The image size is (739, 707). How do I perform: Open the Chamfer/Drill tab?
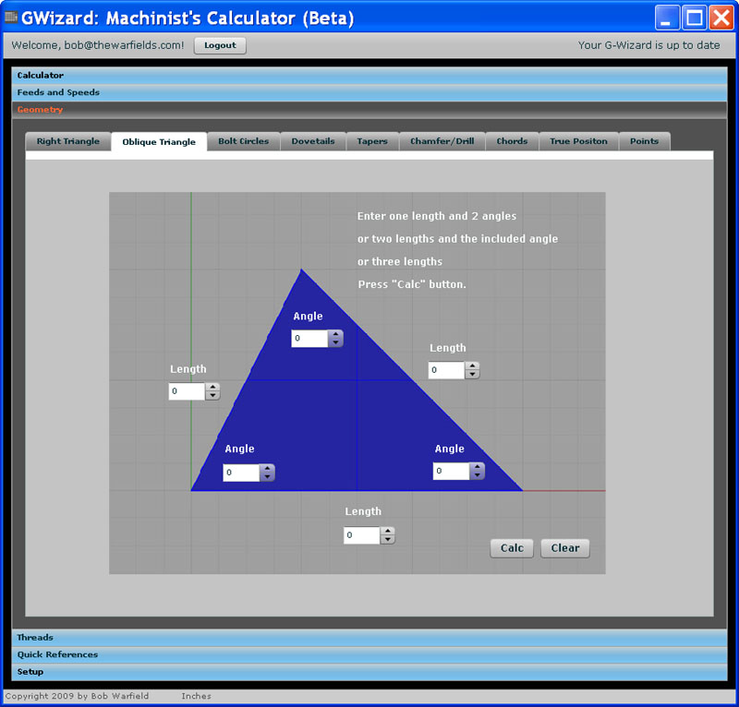coord(442,141)
